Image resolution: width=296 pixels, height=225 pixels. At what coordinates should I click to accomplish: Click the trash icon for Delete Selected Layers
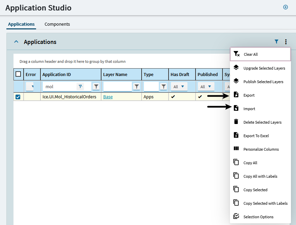(x=236, y=122)
